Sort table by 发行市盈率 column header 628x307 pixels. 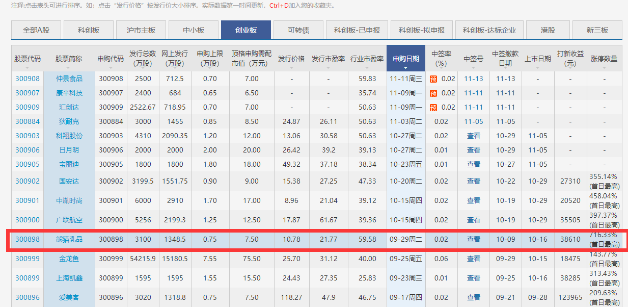329,59
